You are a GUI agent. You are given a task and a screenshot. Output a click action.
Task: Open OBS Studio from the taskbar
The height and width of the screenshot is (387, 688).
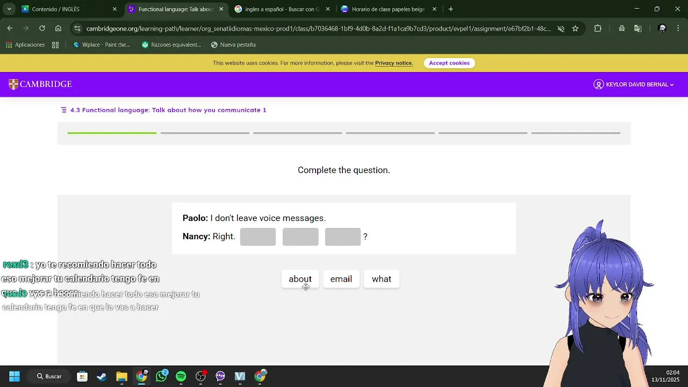click(200, 376)
